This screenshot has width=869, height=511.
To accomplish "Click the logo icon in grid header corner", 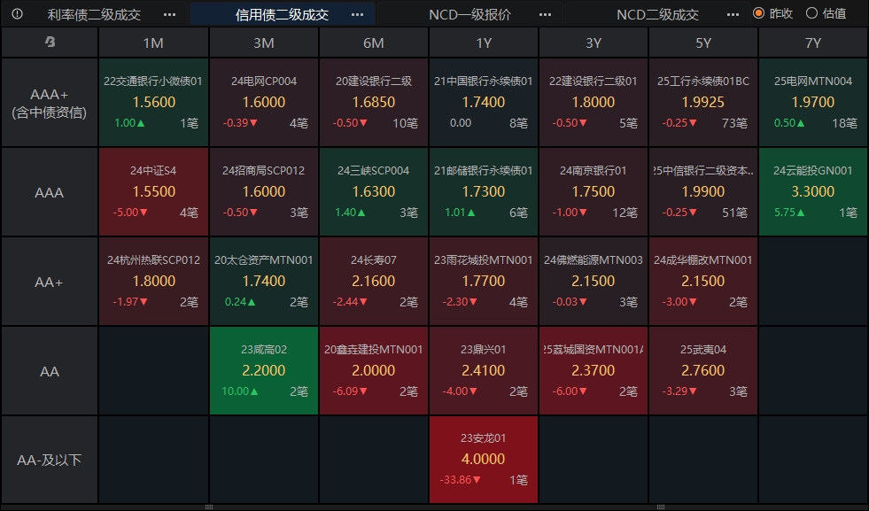I will pos(50,42).
